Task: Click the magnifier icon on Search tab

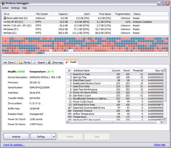Action: tap(35, 62)
